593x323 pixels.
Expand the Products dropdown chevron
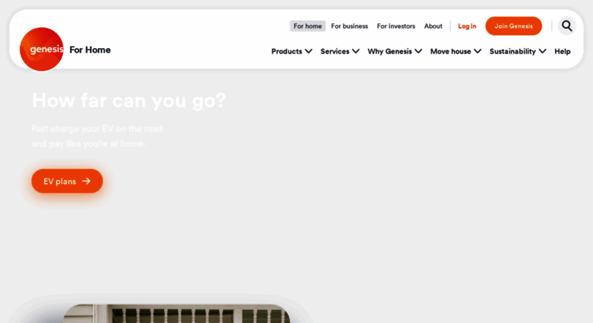[308, 51]
